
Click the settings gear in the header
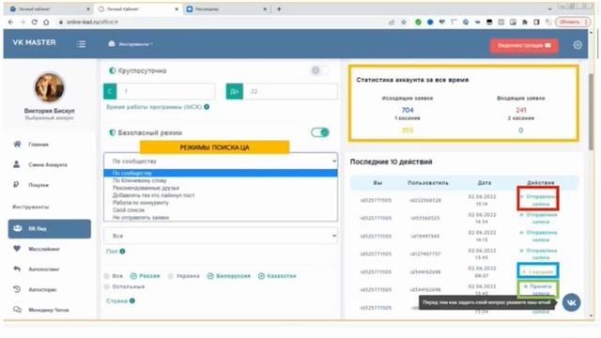click(578, 45)
